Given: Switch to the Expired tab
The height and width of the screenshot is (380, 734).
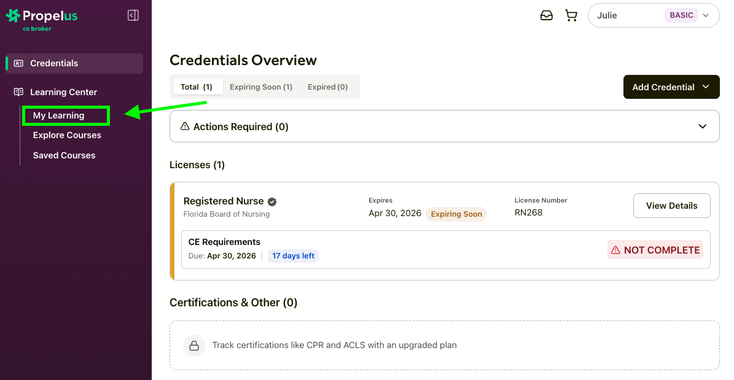Looking at the screenshot, I should click(327, 87).
